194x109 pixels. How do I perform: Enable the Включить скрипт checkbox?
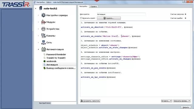[81, 18]
